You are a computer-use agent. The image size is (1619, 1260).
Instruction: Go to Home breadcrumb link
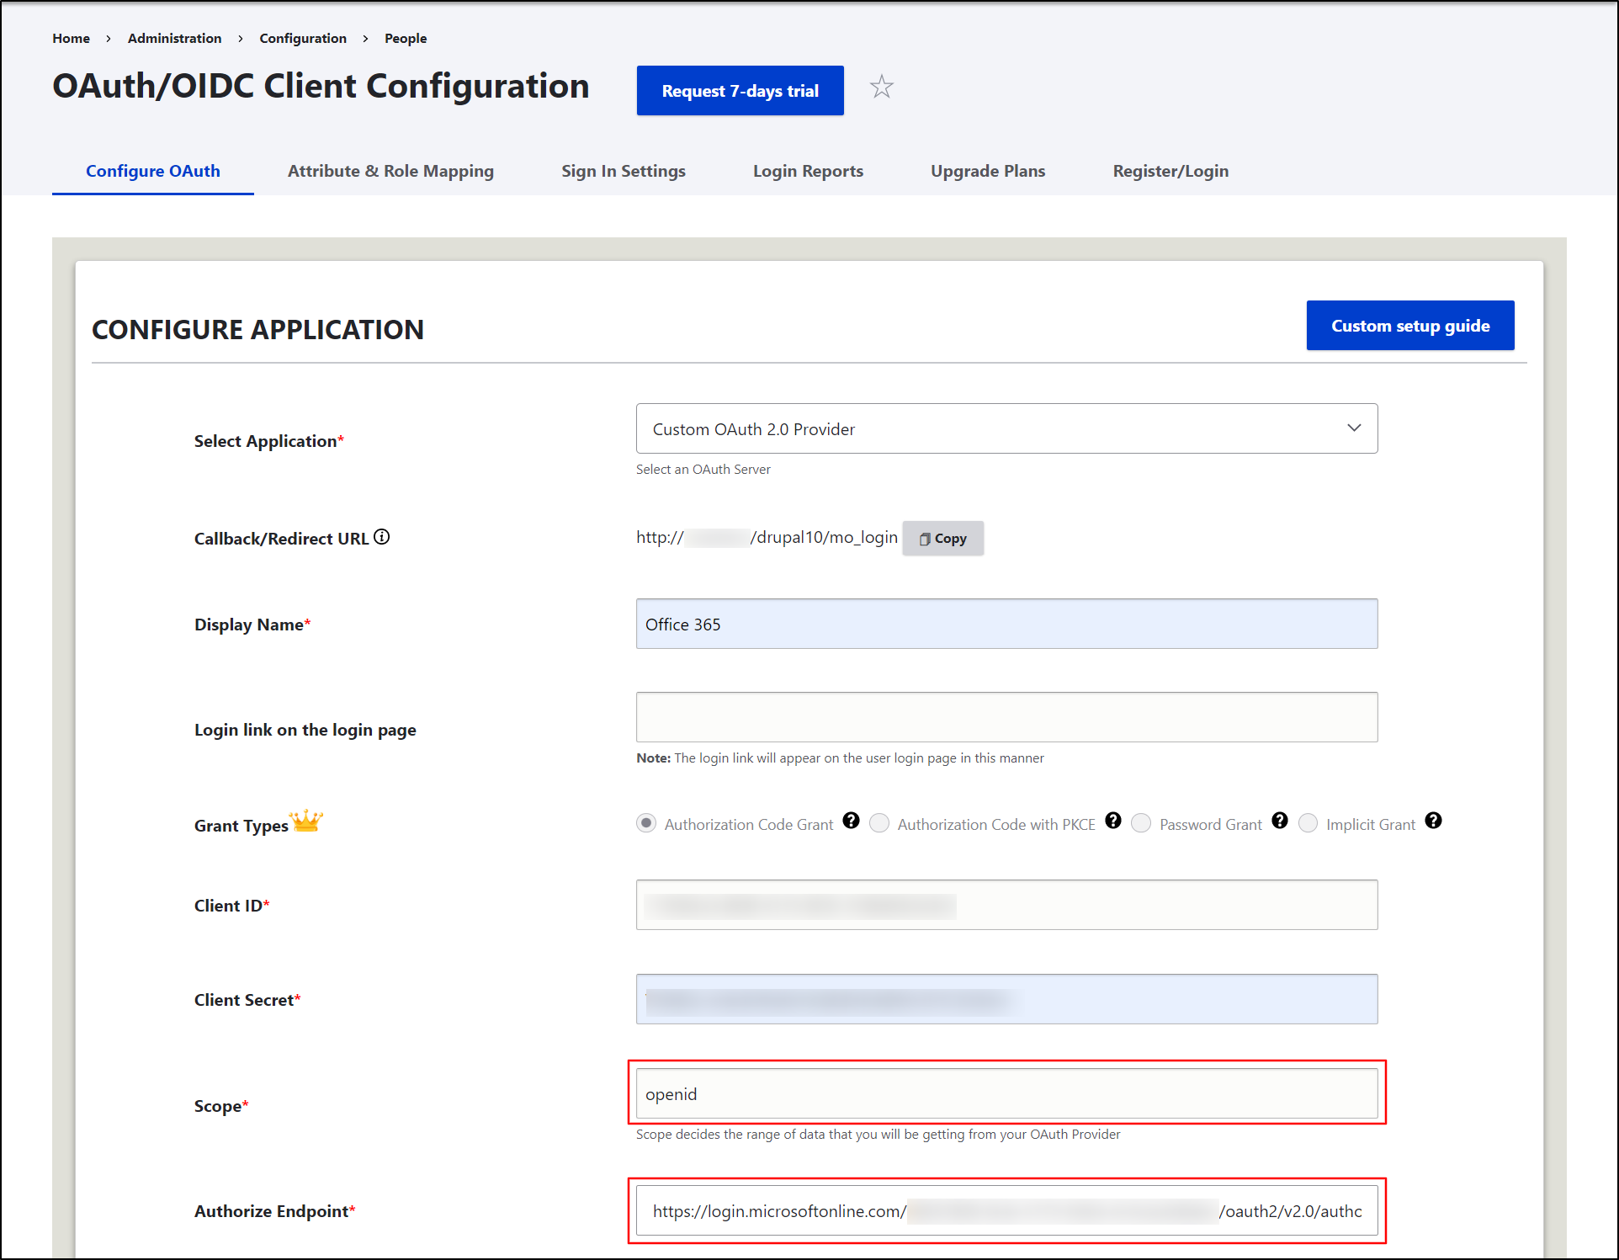click(71, 38)
